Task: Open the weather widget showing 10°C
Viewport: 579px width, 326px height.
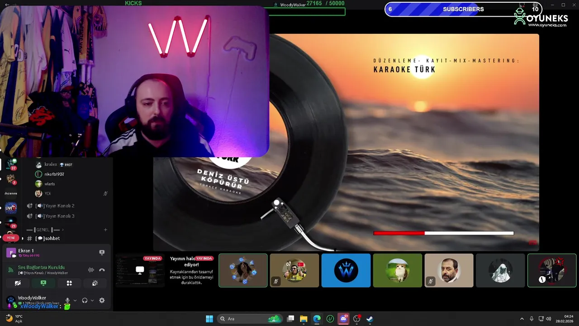Action: pyautogui.click(x=14, y=319)
